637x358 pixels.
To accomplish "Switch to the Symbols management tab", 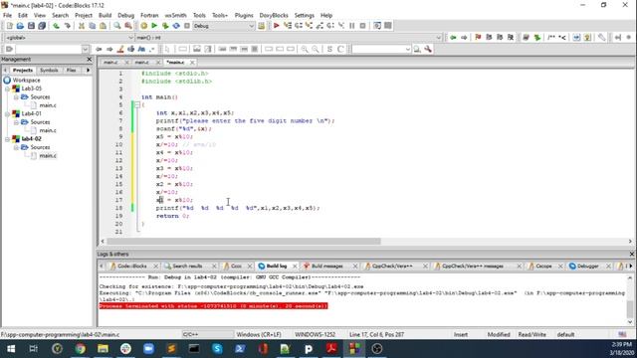I will point(49,71).
